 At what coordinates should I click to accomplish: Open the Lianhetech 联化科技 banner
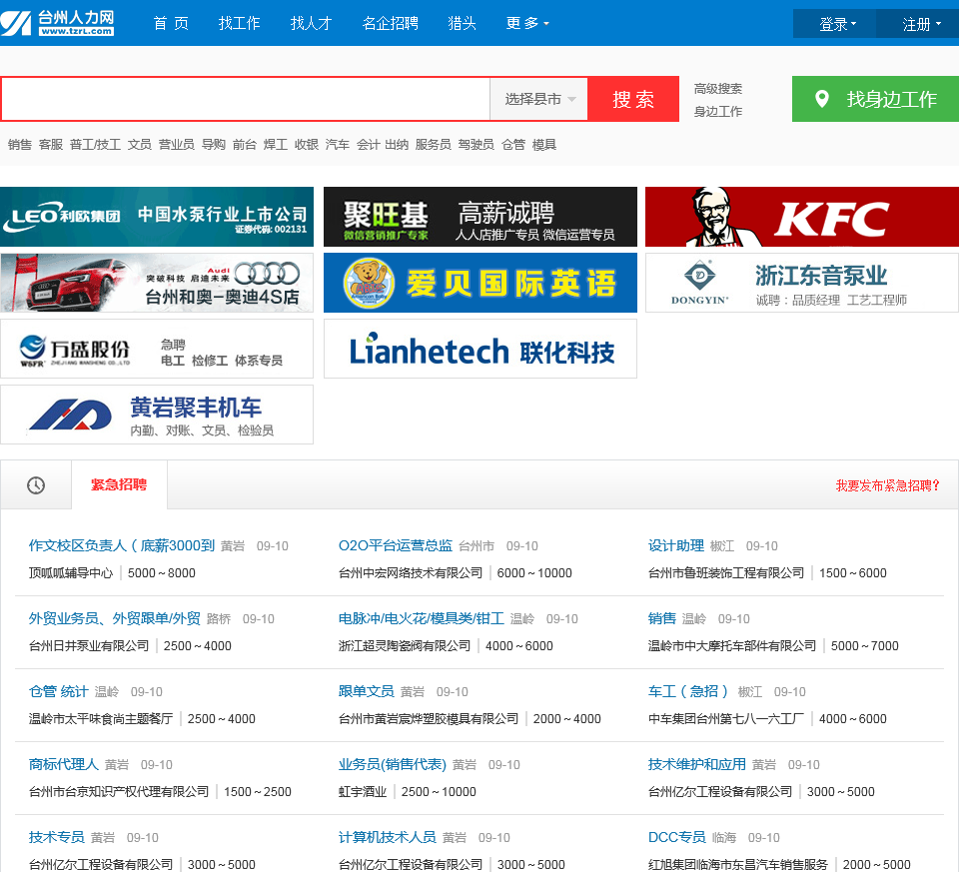[480, 350]
